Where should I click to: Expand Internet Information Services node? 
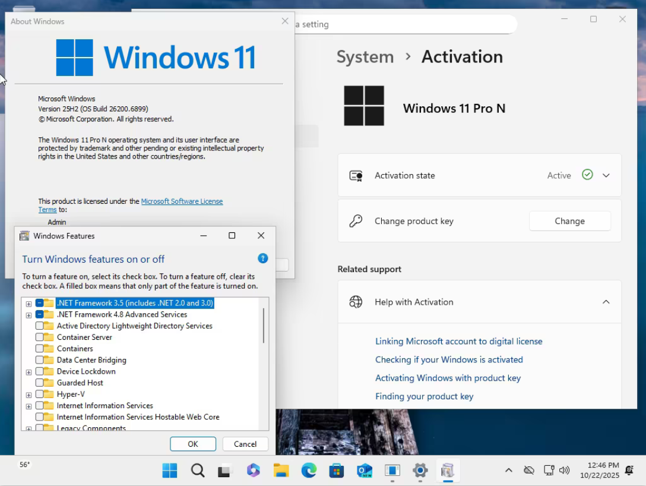(x=28, y=406)
